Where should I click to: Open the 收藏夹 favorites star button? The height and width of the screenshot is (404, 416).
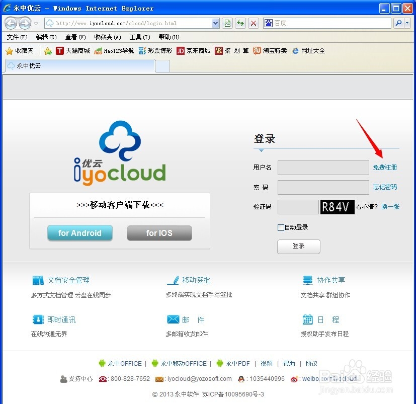(x=20, y=51)
